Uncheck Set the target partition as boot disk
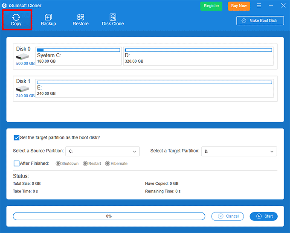 click(x=17, y=138)
